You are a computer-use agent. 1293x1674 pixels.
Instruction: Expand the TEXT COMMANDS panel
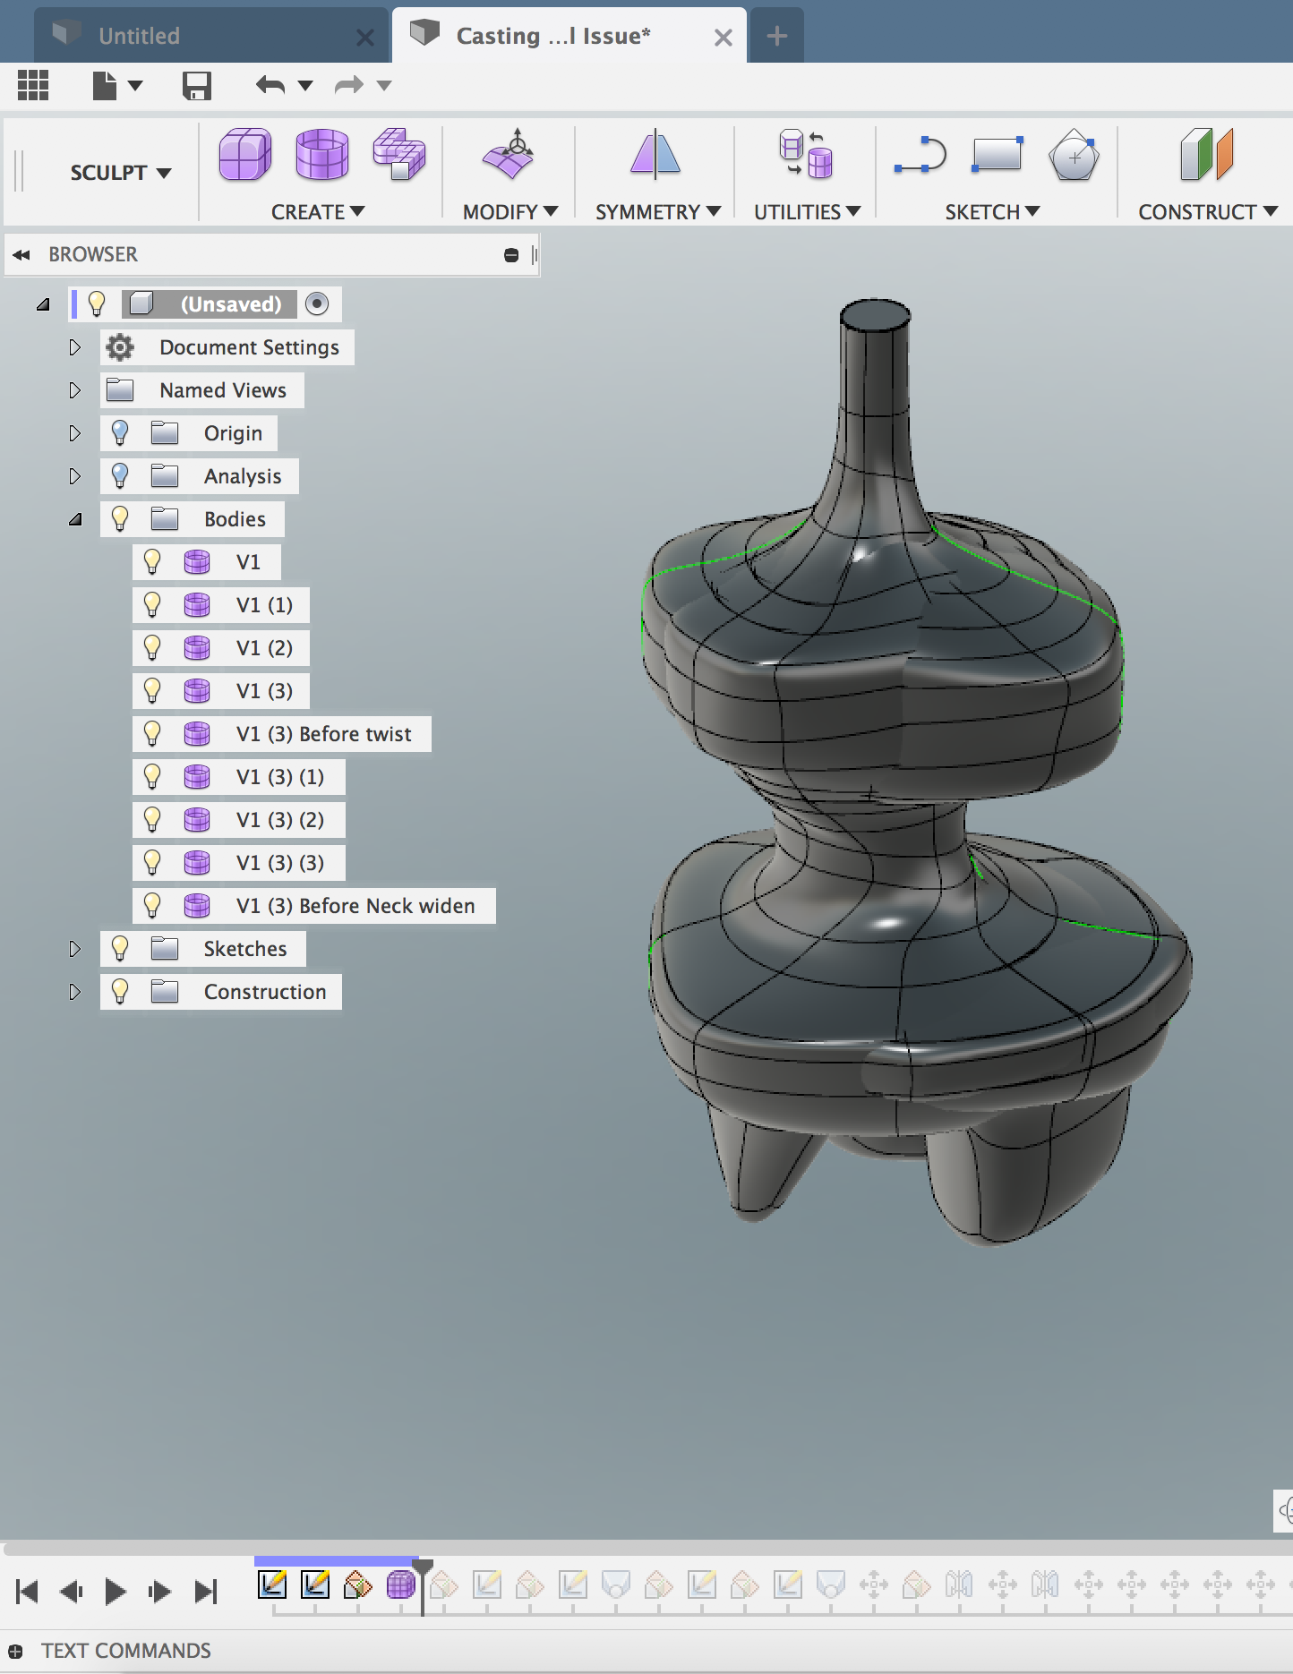(16, 1652)
